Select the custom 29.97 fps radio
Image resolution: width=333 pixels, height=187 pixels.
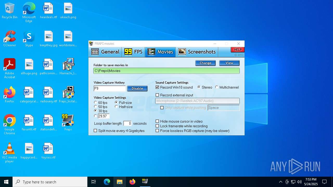(95, 116)
